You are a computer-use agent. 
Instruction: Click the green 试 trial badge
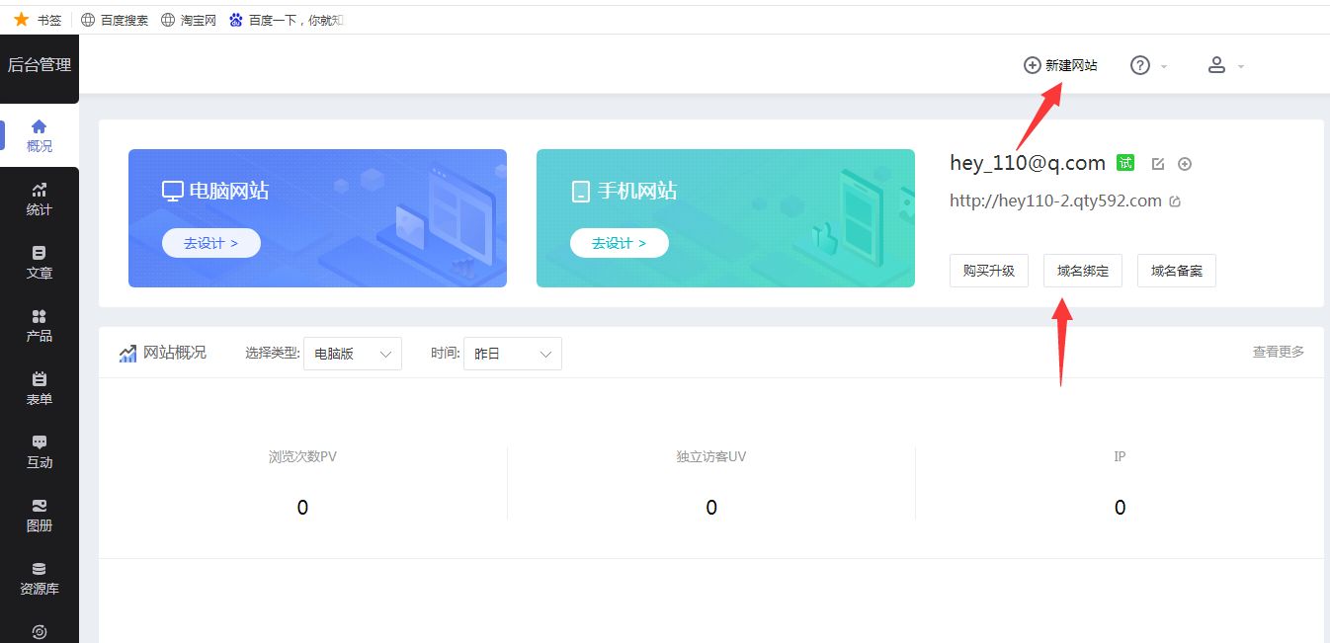pos(1125,162)
